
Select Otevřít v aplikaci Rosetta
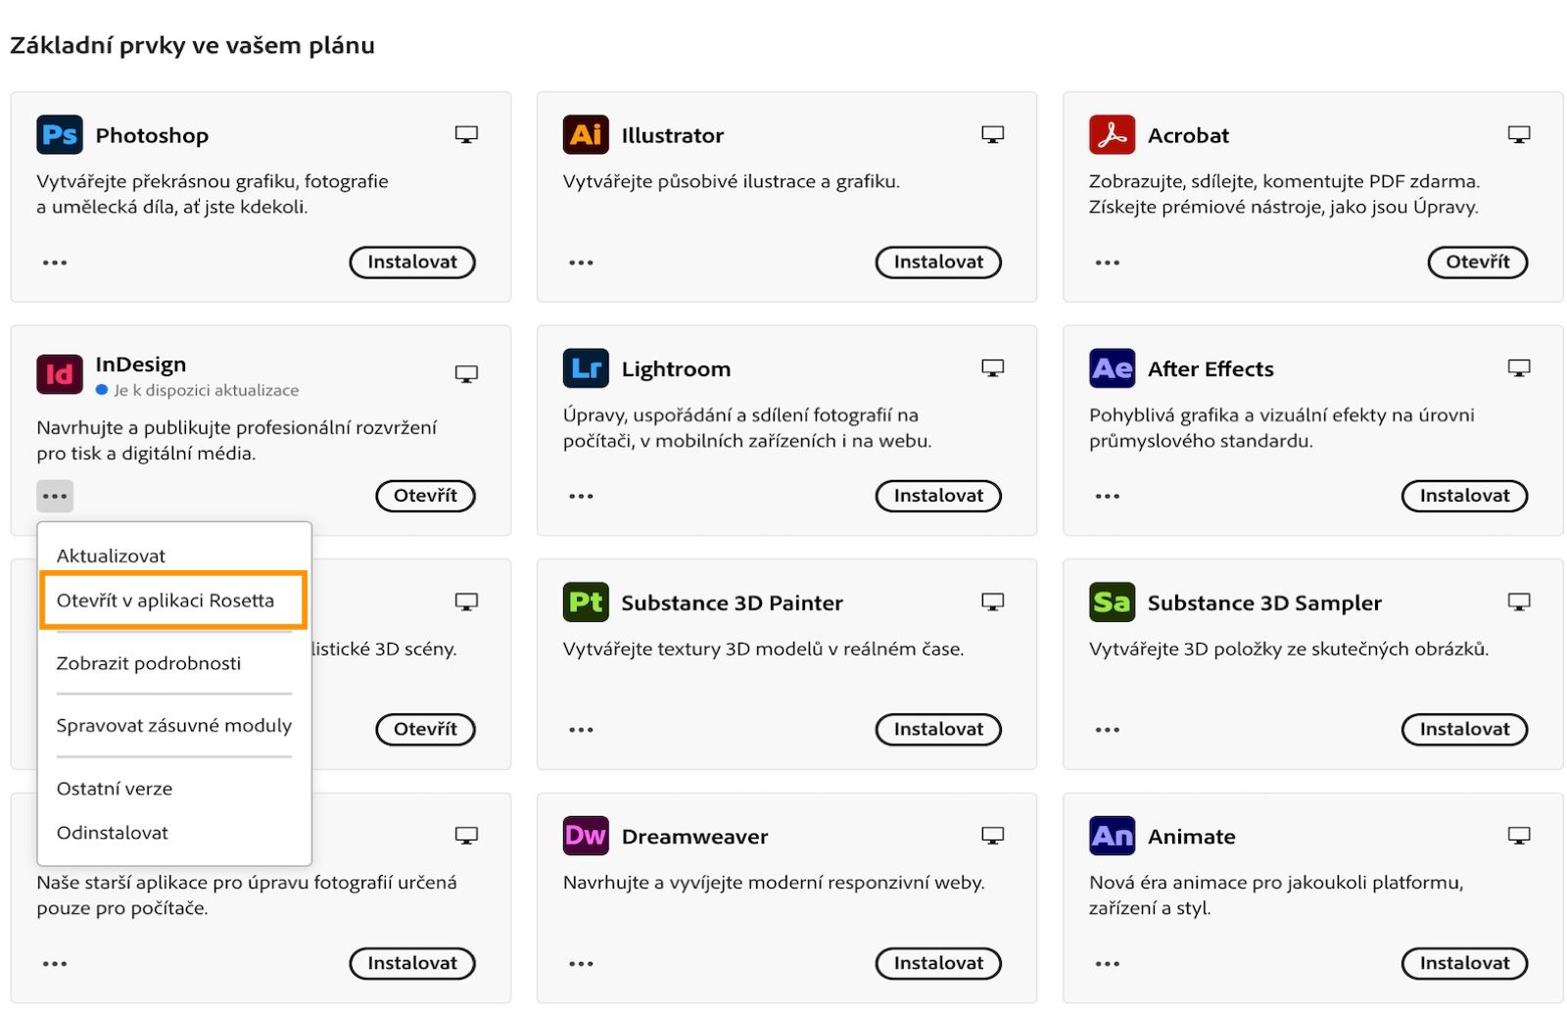(x=174, y=601)
